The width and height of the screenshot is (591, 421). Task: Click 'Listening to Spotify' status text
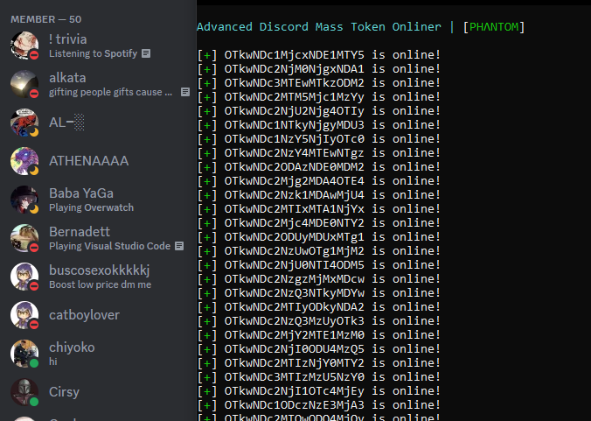pyautogui.click(x=93, y=53)
